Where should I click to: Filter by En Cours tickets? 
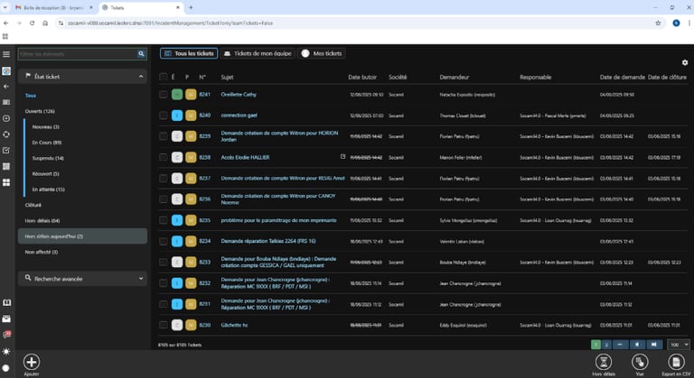47,143
